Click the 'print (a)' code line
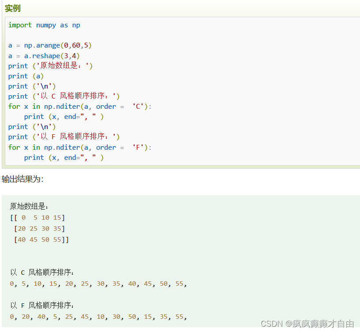This screenshot has width=360, height=332. click(26, 76)
